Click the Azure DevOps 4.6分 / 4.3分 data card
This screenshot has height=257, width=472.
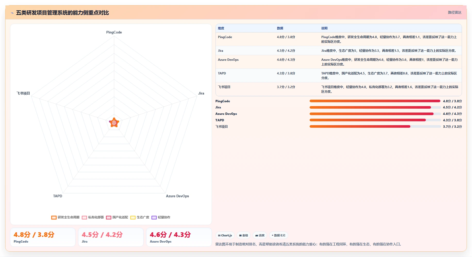coord(179,237)
